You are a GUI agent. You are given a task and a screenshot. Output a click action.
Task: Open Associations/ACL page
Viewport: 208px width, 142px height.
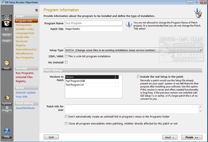coord(26,49)
